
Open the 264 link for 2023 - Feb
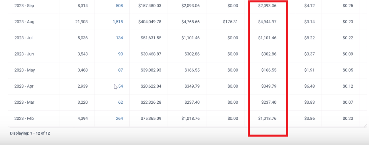pos(119,119)
